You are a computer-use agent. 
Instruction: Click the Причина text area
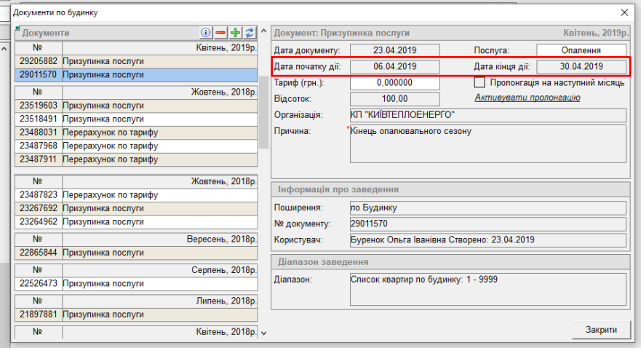tap(487, 143)
